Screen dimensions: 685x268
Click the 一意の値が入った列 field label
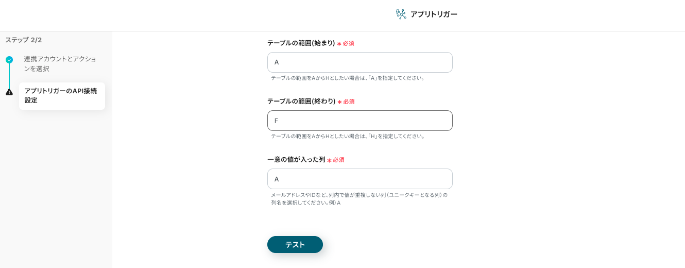click(x=296, y=160)
